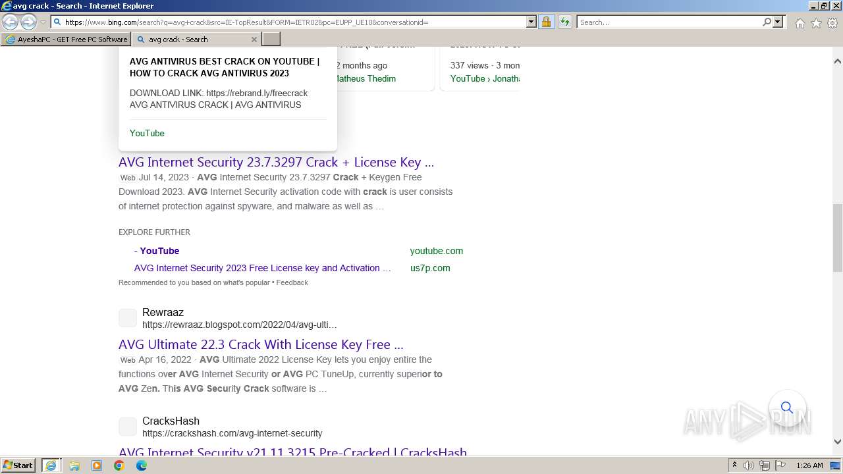
Task: Click the floating blue search magnifier button
Action: point(787,408)
